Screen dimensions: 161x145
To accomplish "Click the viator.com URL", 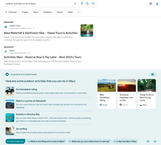I will [x=18, y=53].
